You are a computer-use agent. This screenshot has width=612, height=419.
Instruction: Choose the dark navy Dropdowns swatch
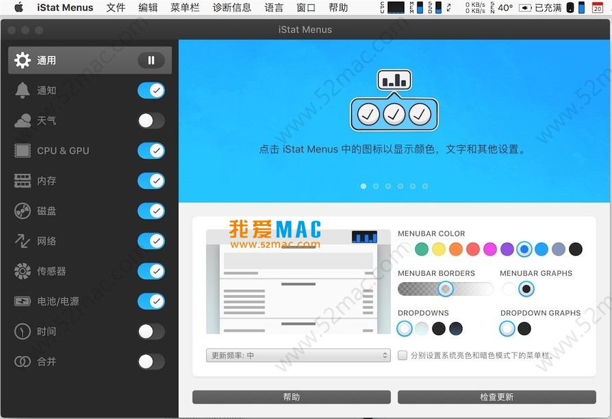(456, 329)
